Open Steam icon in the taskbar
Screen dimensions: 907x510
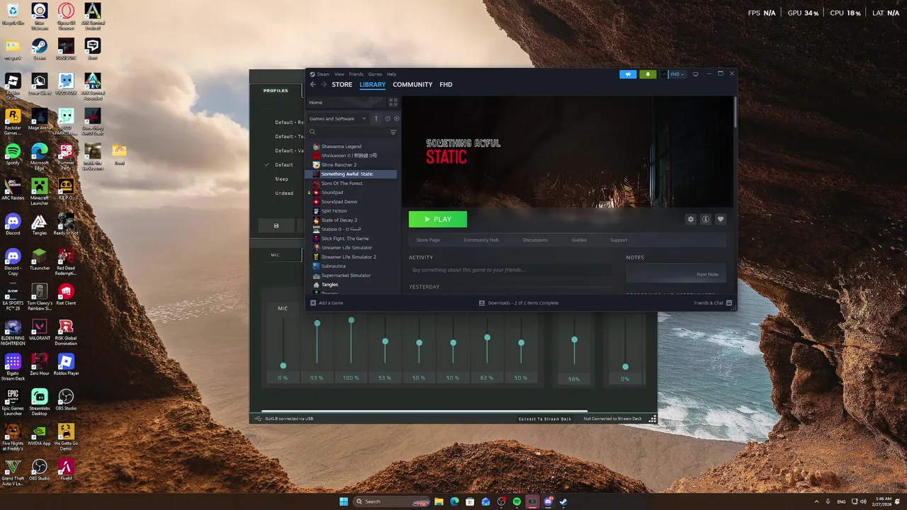coord(563,501)
